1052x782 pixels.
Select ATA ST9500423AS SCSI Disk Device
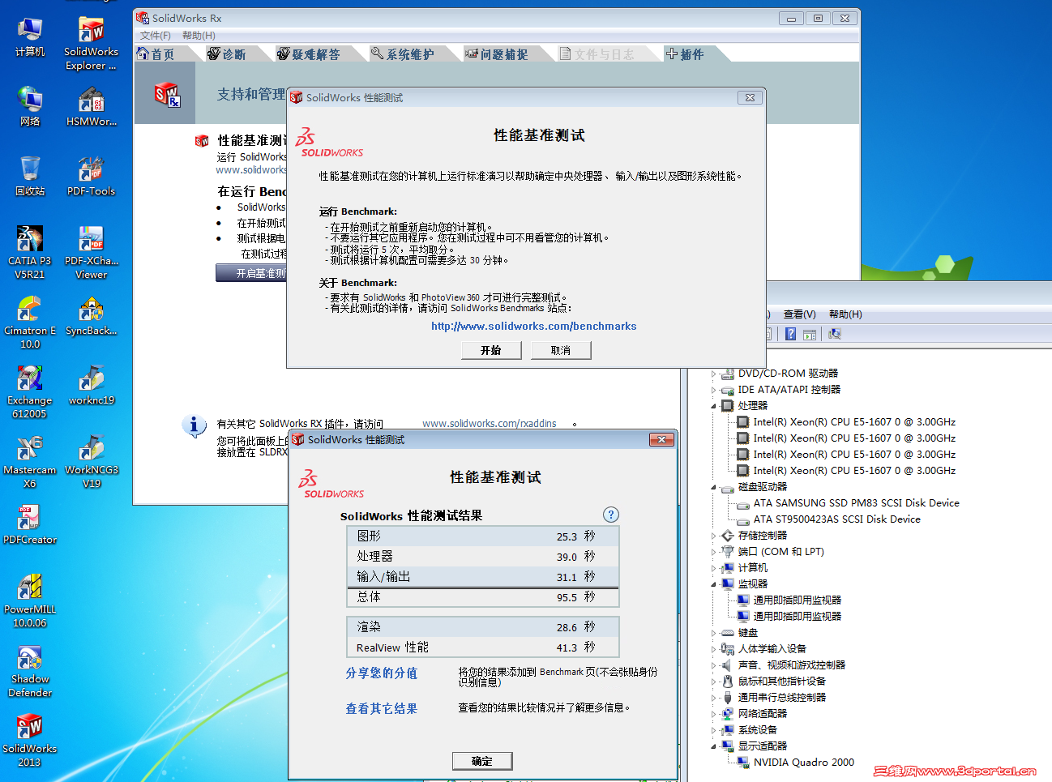pyautogui.click(x=836, y=519)
